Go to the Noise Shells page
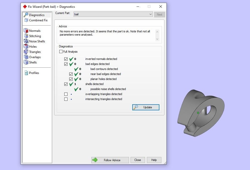Viewport: 250px width, 170px height. 37,41
